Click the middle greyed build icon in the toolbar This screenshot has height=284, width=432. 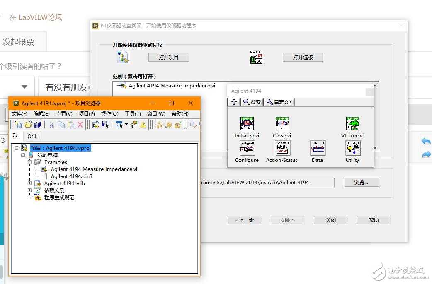(x=168, y=125)
